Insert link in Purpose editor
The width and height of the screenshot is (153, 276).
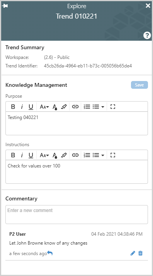coord(75,107)
